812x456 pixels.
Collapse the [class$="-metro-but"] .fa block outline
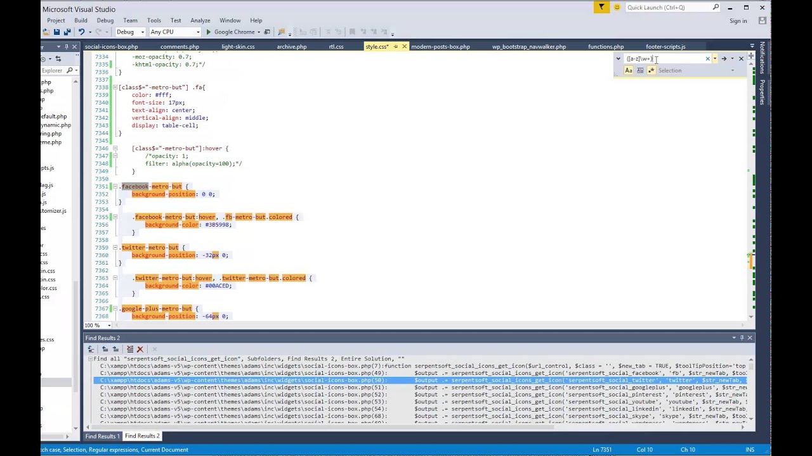coord(115,87)
